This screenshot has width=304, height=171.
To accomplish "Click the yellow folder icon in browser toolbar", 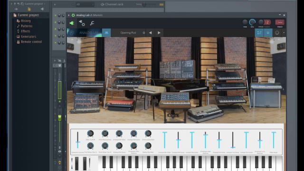I will 29,9.
